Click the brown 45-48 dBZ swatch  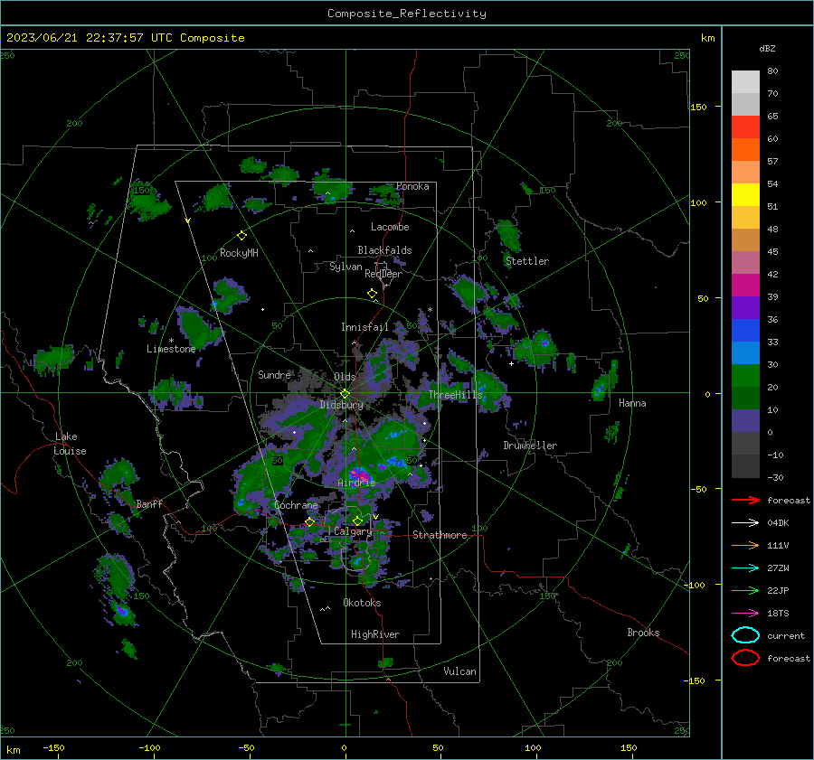[x=745, y=240]
